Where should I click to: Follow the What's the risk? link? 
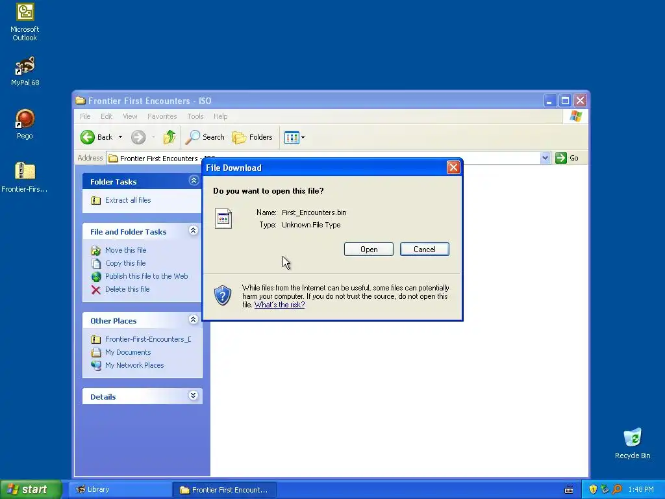coord(279,305)
